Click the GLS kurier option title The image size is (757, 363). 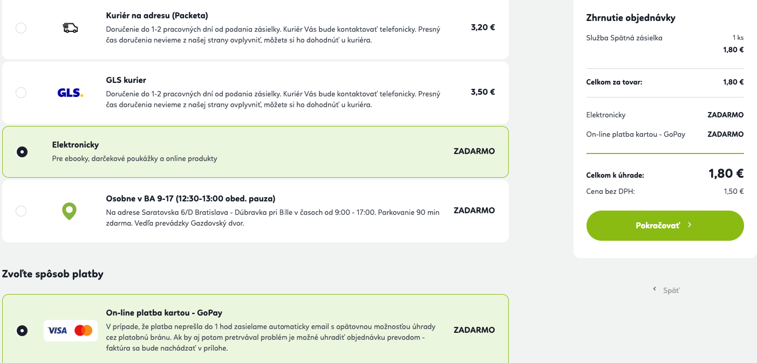126,80
